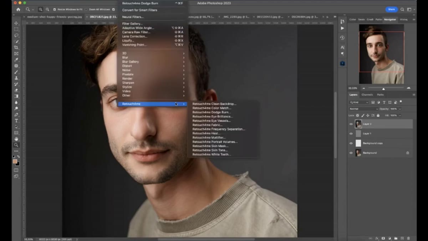Select the Crop tool

coord(16,47)
